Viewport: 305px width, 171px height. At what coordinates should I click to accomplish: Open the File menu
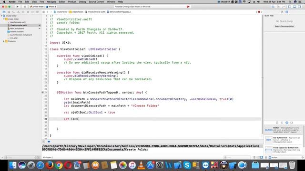(x=20, y=2)
